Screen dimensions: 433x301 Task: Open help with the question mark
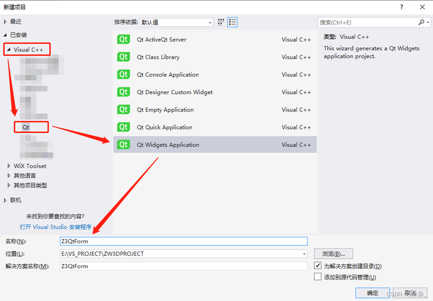coord(401,7)
